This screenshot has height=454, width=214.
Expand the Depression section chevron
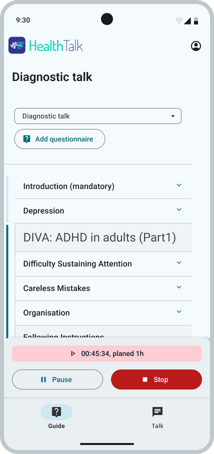tap(179, 209)
